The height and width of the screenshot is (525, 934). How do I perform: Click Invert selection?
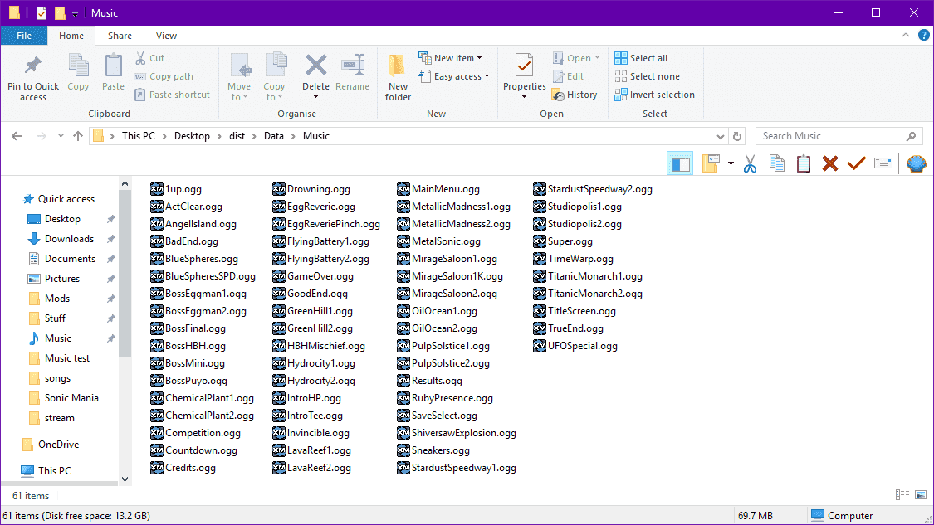(655, 95)
